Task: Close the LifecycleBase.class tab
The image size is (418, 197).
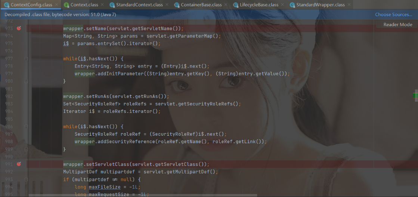Action: click(x=282, y=5)
